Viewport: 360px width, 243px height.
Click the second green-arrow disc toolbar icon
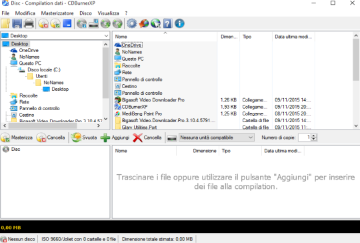click(117, 23)
